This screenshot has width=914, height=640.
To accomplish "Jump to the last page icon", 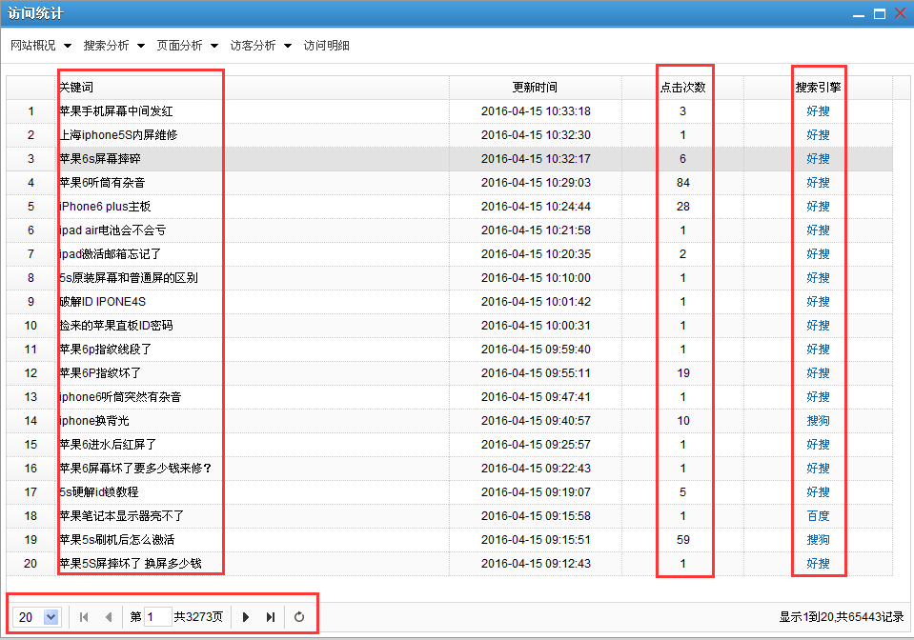I will tap(270, 616).
